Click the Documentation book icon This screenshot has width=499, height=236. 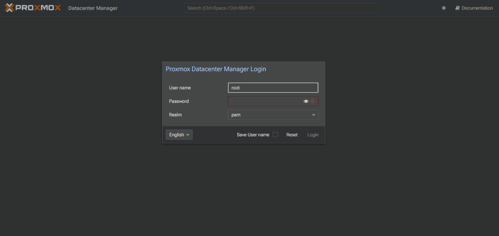tap(457, 8)
